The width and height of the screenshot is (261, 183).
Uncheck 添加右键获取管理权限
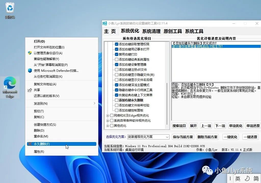pos(116,44)
